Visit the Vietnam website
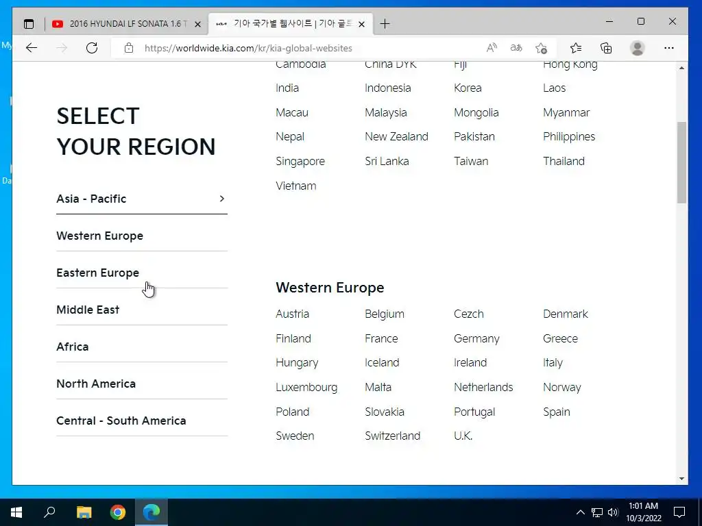702x526 pixels. [x=296, y=186]
